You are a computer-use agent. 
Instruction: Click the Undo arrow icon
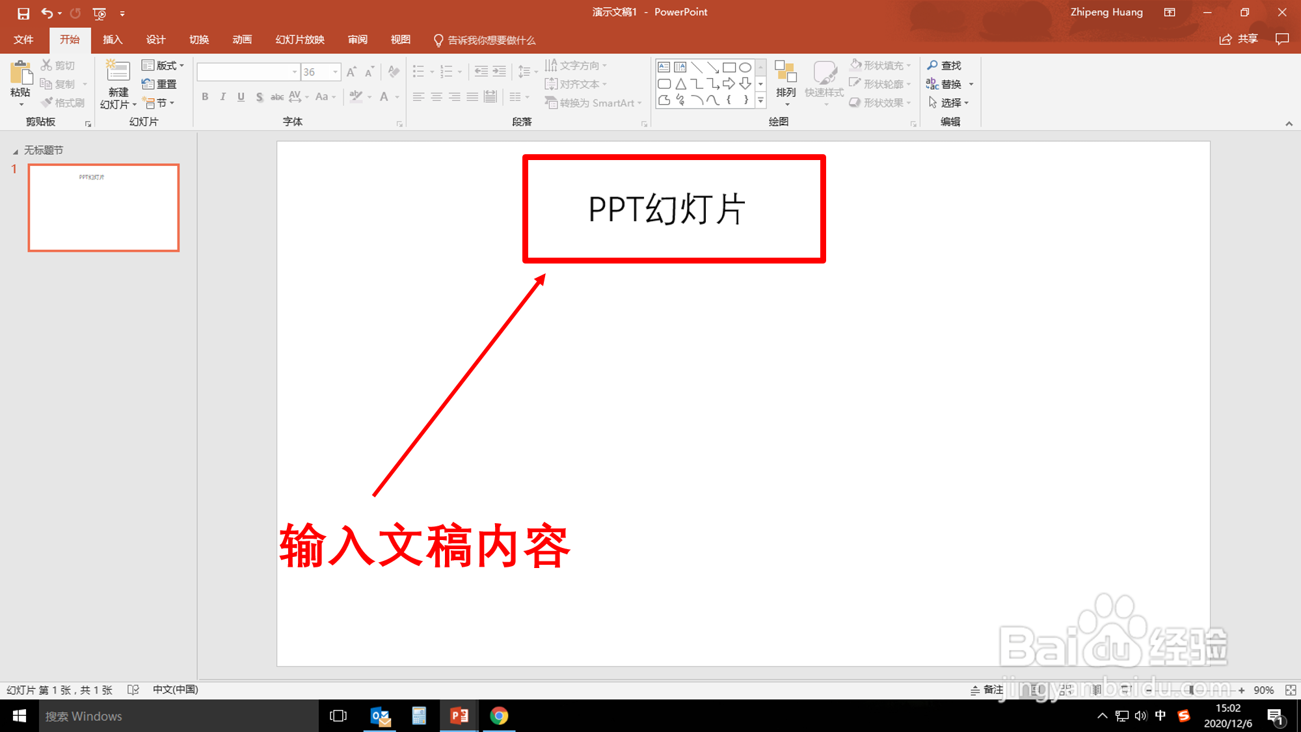(46, 13)
